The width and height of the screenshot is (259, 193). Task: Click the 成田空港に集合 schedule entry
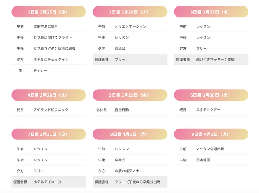(46, 26)
